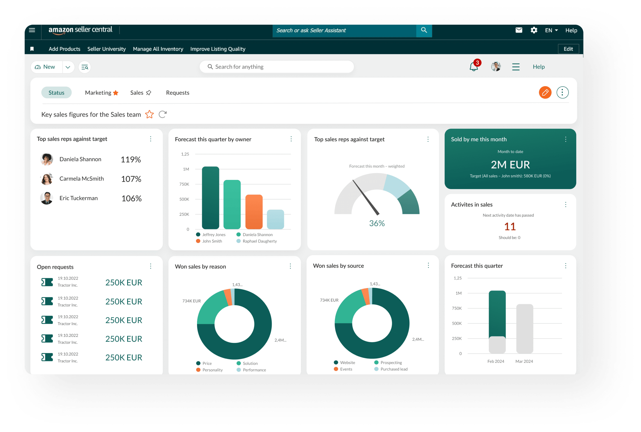Viewport: 641px width, 432px height.
Task: Refresh the Key sales figures dashboard
Action: [163, 114]
